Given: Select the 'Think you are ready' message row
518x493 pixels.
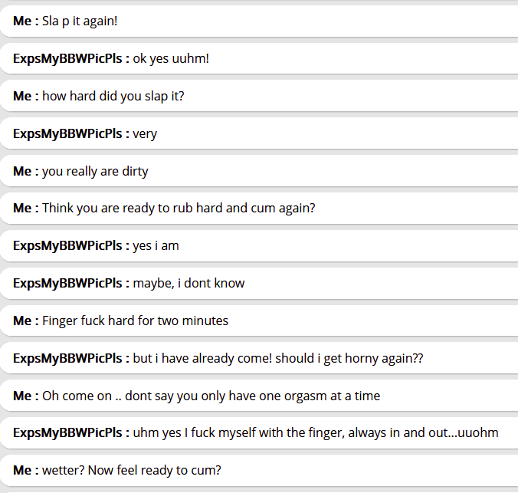Looking at the screenshot, I should (179, 208).
